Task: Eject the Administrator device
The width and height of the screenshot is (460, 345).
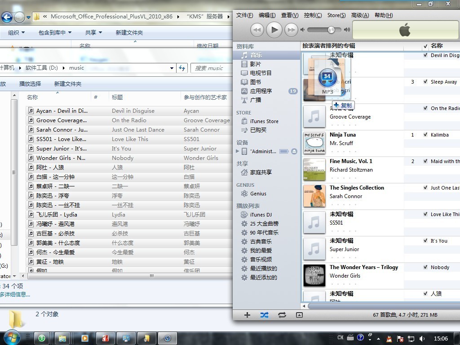Action: (x=294, y=151)
